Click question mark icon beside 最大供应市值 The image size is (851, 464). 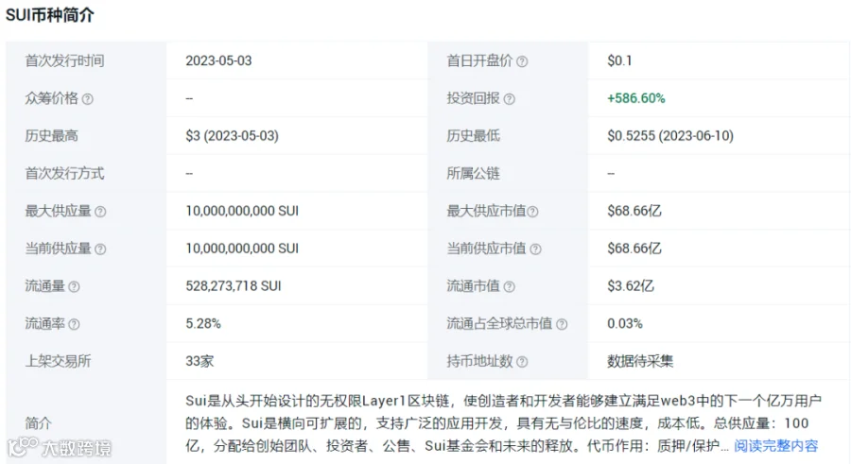pos(533,212)
